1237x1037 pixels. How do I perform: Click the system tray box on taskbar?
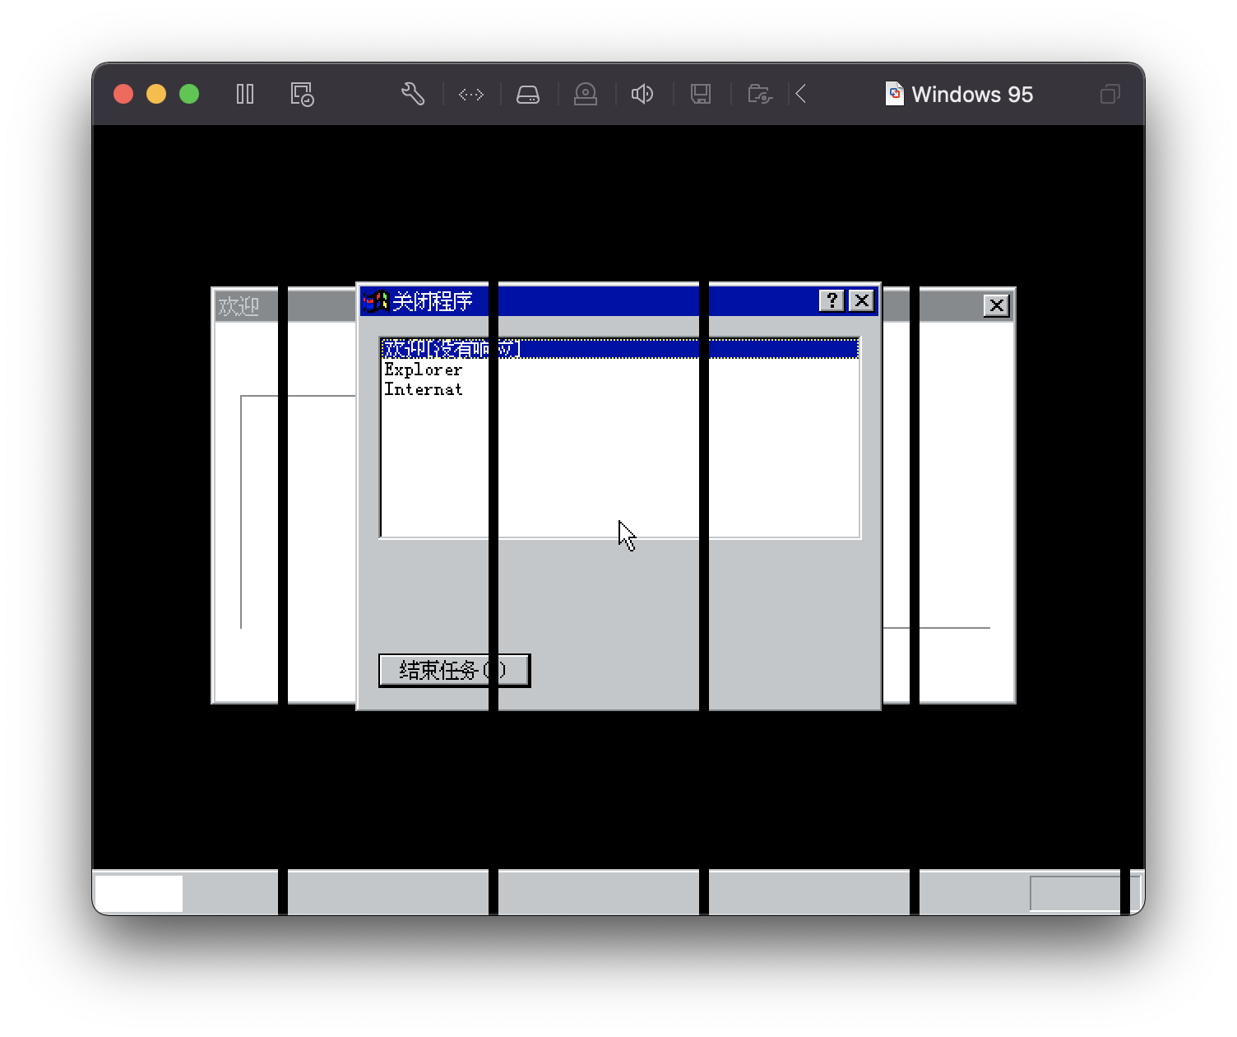pyautogui.click(x=1084, y=894)
